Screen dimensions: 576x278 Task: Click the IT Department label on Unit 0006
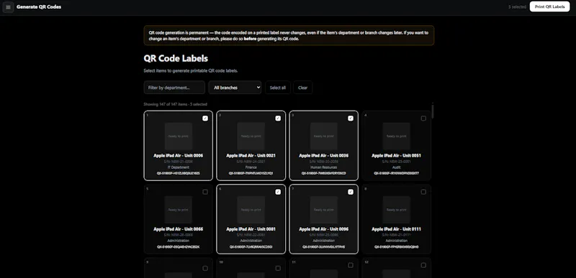click(178, 167)
